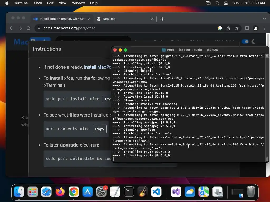This screenshot has height=202, width=270.
Task: Open GarageBand from the Dock
Action: pos(143,192)
